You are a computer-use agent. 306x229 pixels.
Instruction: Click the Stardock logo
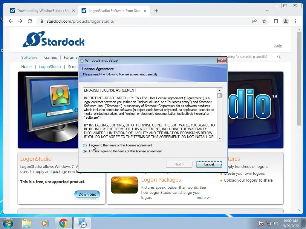click(x=54, y=39)
